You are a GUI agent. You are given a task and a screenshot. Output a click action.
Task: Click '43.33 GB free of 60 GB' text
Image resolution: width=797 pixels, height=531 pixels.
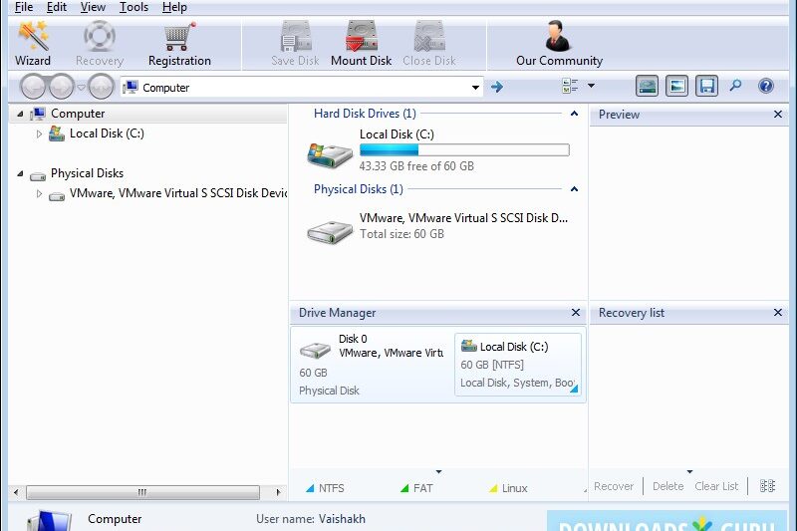[x=416, y=166]
